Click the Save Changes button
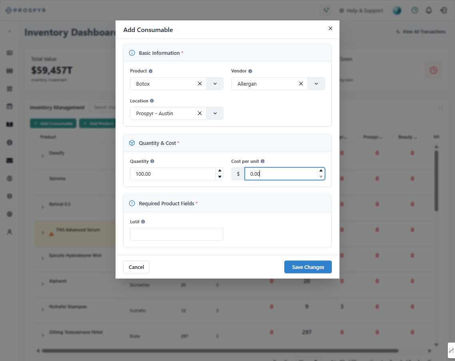The width and height of the screenshot is (455, 361). (x=308, y=267)
